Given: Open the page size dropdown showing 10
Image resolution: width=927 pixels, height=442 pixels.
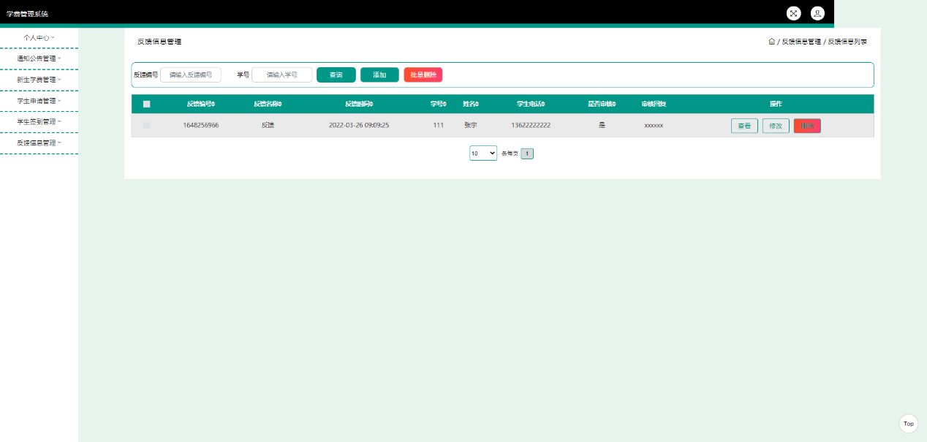Looking at the screenshot, I should coord(483,153).
